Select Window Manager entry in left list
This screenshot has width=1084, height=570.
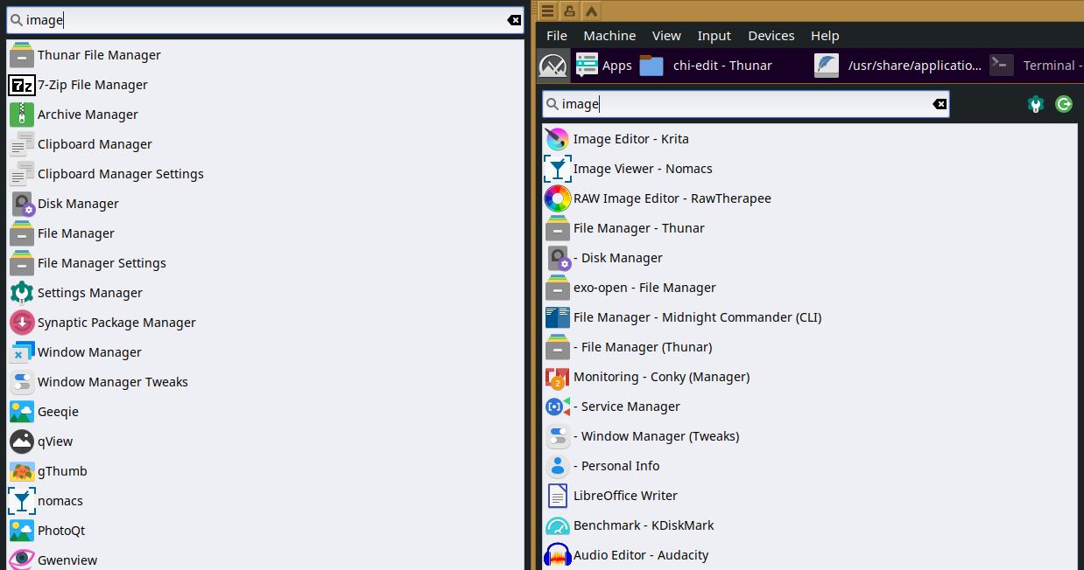(x=265, y=352)
